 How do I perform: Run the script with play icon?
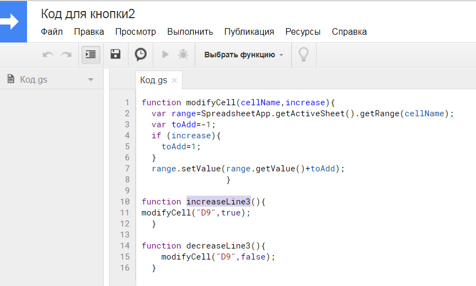click(165, 55)
